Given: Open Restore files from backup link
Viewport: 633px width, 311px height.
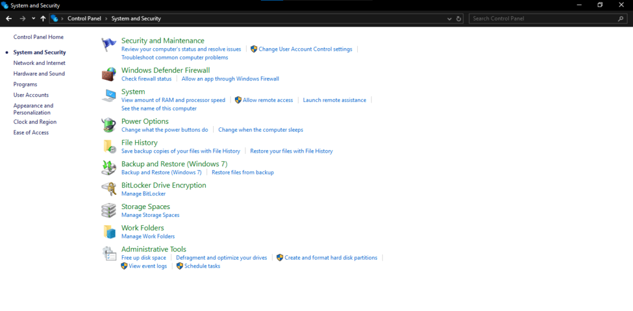Looking at the screenshot, I should coord(243,173).
